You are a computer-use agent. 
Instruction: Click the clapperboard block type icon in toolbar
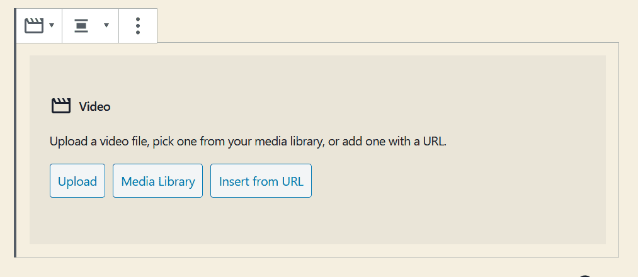(x=34, y=26)
